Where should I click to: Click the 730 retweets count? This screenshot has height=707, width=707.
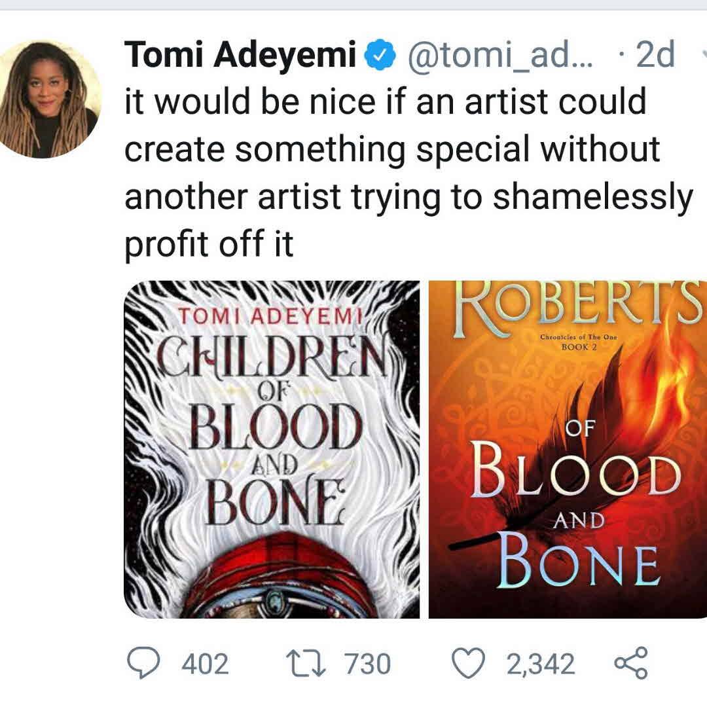click(367, 664)
